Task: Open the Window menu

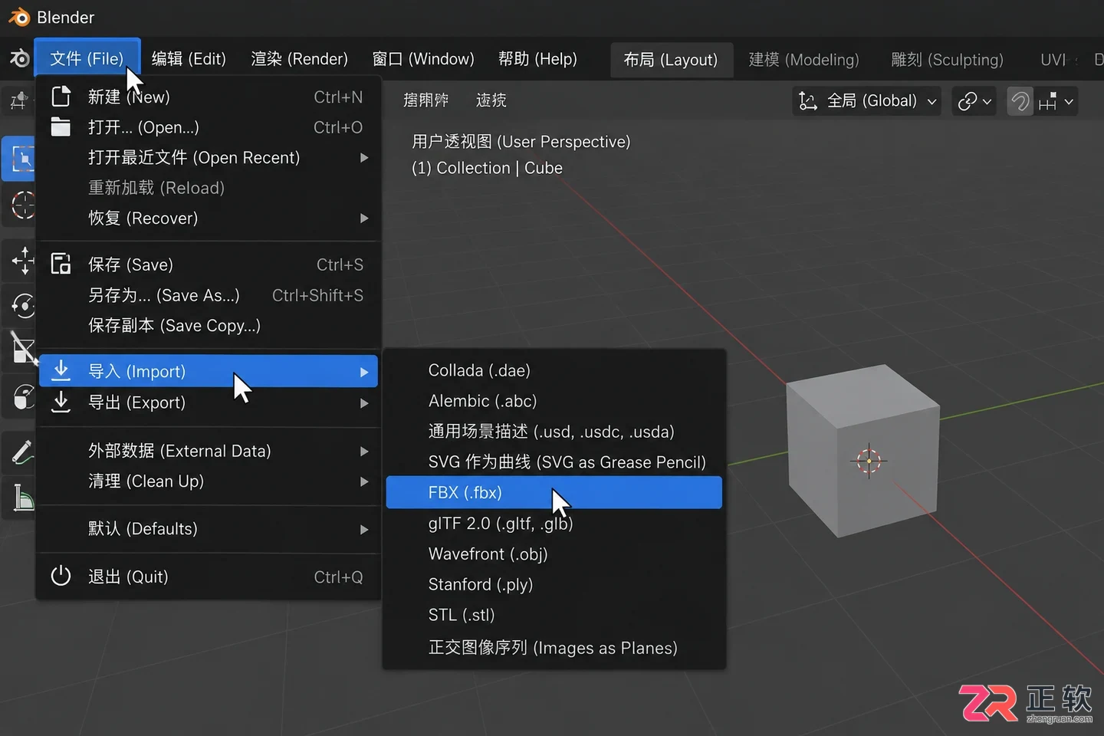Action: pos(423,59)
